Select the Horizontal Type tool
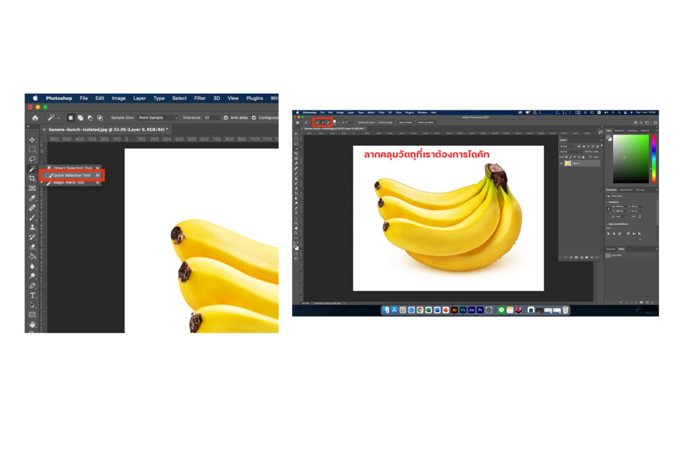The image size is (674, 449). 32,295
